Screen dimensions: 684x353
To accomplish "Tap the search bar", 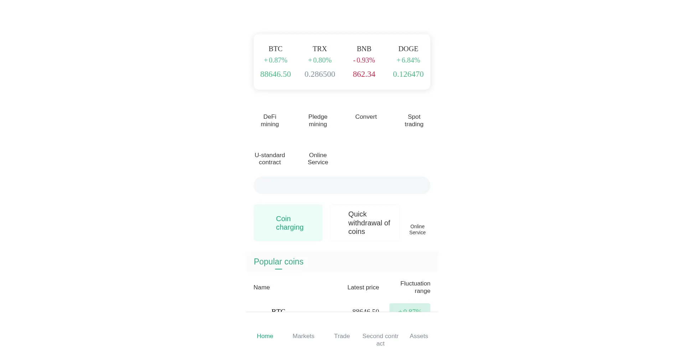I will (x=342, y=185).
